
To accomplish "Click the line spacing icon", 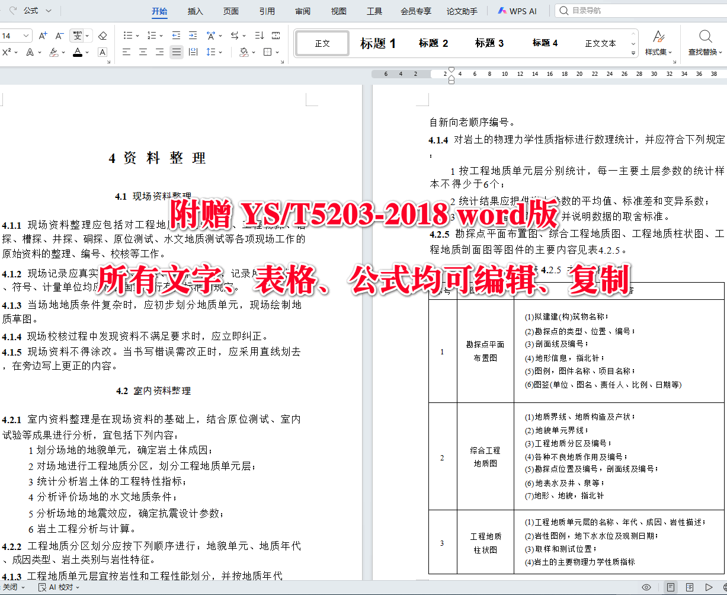I will [211, 52].
